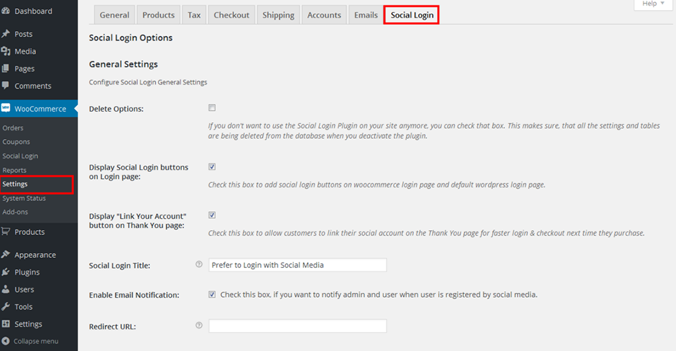
Task: Uncheck Display Social Login buttons checkbox
Action: click(x=212, y=167)
